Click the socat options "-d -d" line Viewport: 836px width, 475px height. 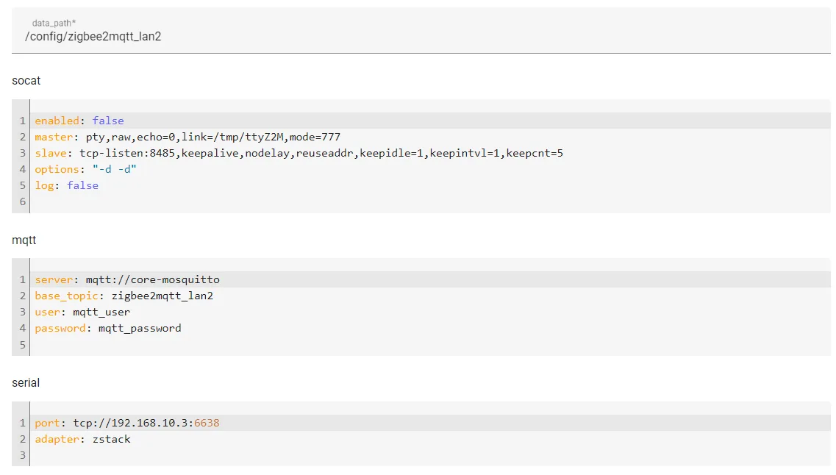coord(86,169)
